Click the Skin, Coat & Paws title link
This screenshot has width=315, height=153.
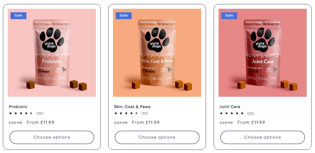[132, 107]
